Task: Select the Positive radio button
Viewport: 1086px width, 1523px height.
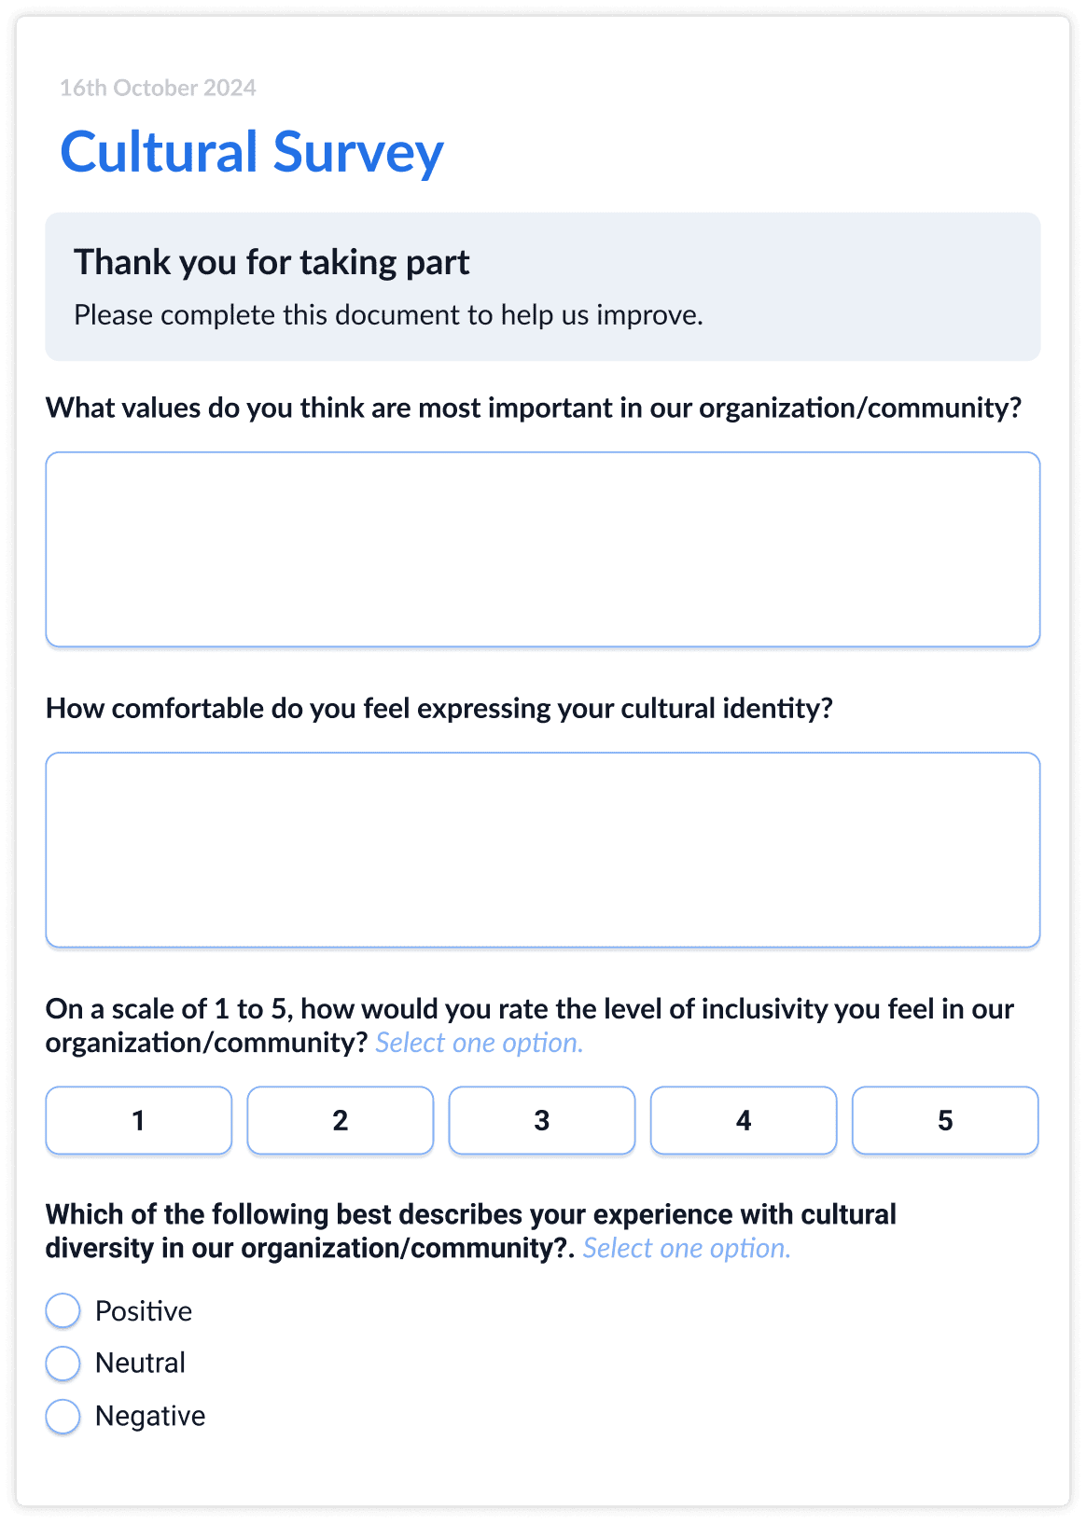Action: 62,1310
